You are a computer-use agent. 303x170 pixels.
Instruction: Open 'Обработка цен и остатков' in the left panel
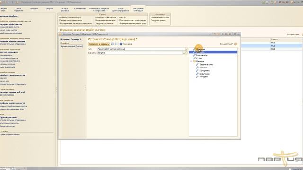[x=12, y=75]
